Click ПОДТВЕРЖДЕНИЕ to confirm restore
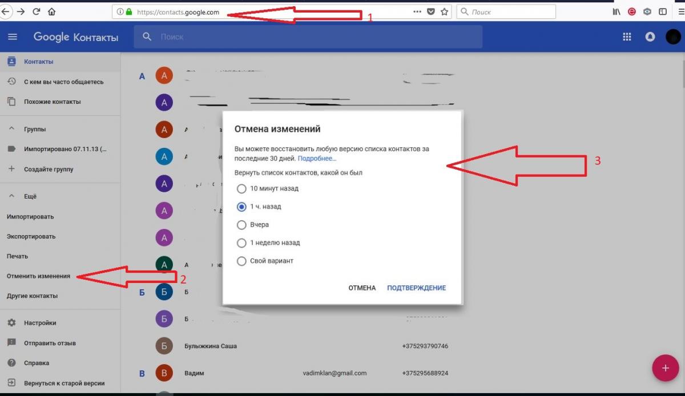Image resolution: width=685 pixels, height=396 pixels. 416,288
